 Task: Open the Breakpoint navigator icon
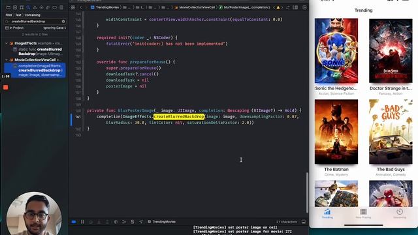point(55,7)
